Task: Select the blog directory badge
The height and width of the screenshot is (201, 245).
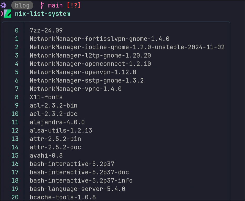Action: click(x=22, y=5)
